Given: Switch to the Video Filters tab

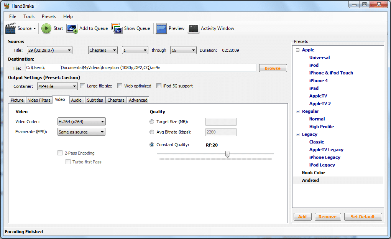Looking at the screenshot, I should (x=39, y=100).
